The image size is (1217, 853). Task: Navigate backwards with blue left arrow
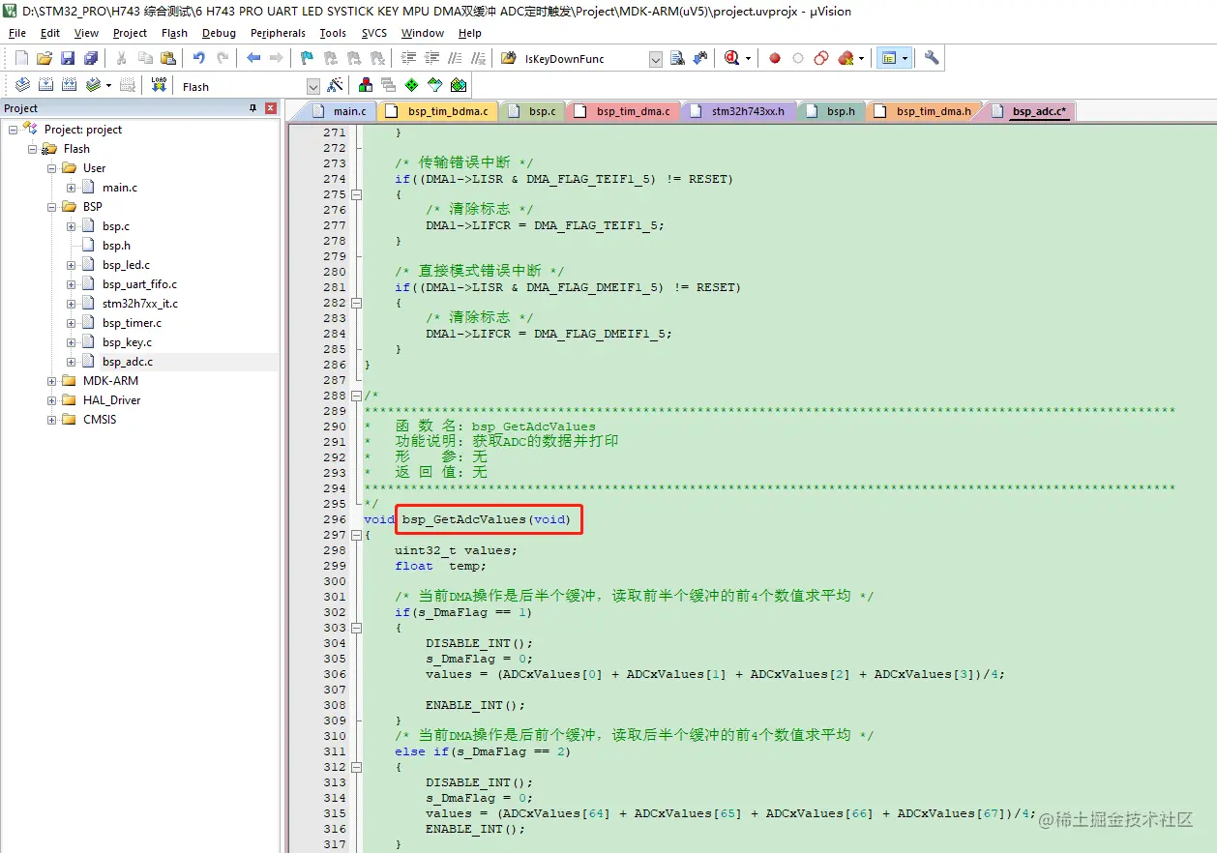pos(253,58)
